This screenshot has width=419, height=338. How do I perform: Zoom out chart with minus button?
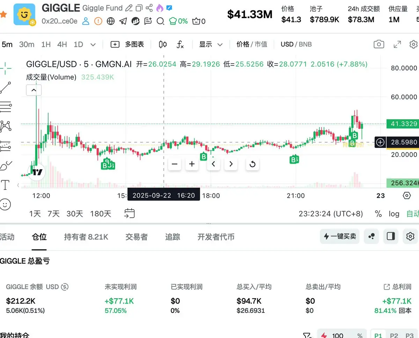click(175, 164)
